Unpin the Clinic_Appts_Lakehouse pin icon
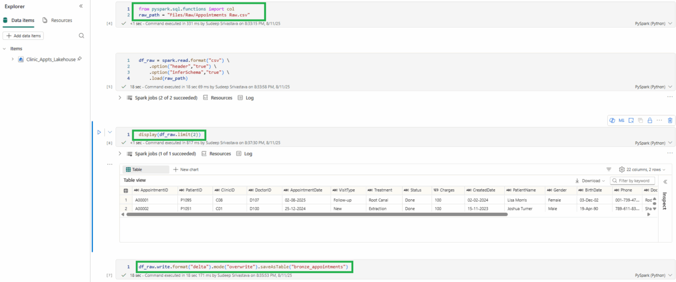The width and height of the screenshot is (676, 282). 79,59
